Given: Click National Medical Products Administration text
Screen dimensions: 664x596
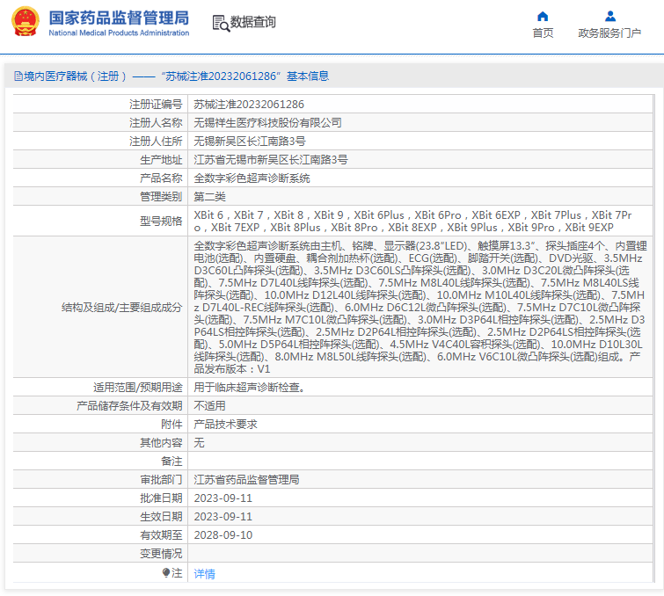Looking at the screenshot, I should pyautogui.click(x=119, y=33).
